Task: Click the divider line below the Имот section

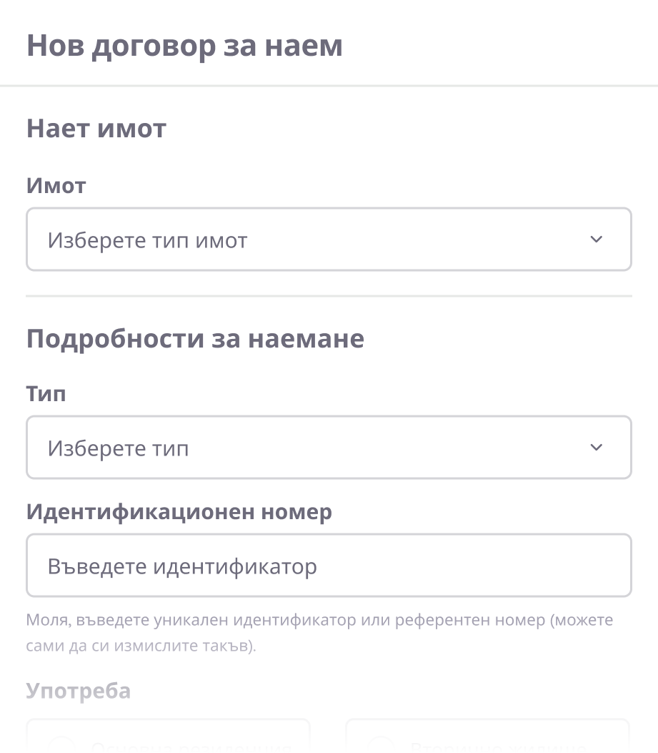Action: [x=329, y=295]
